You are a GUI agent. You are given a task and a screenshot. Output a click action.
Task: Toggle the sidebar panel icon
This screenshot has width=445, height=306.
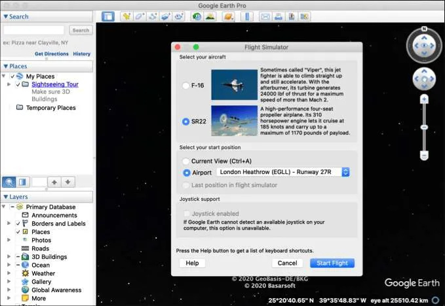pos(108,16)
